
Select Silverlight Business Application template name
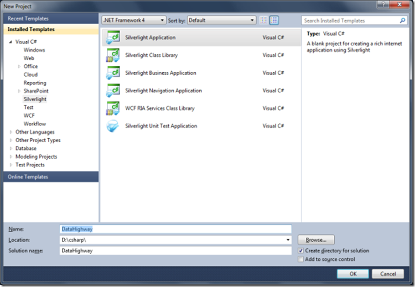coord(160,73)
